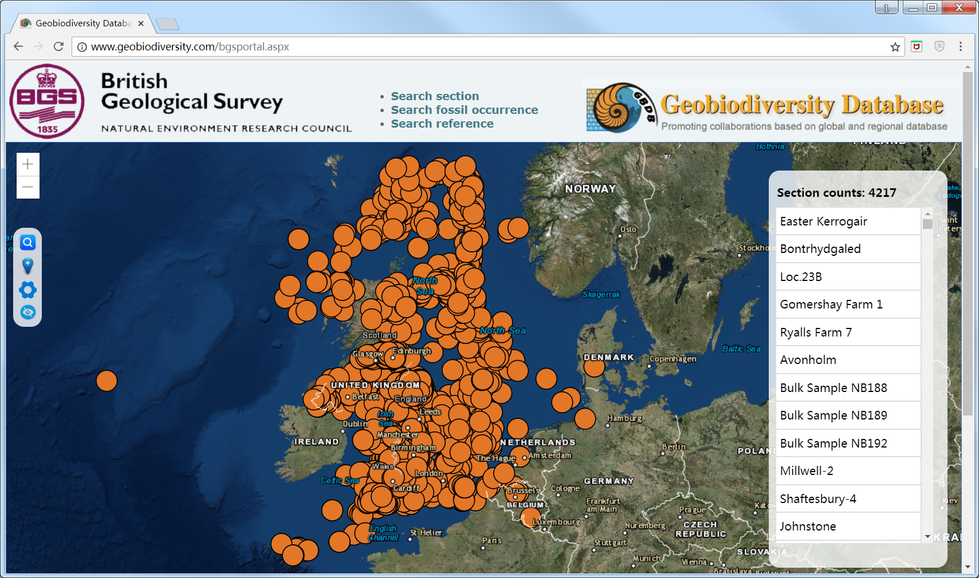Click the address bar URL field
The width and height of the screenshot is (979, 578).
487,47
